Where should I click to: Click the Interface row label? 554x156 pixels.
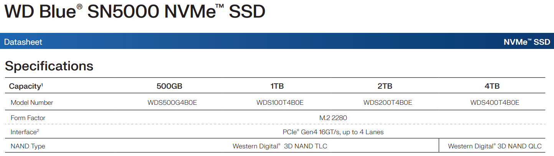25,132
